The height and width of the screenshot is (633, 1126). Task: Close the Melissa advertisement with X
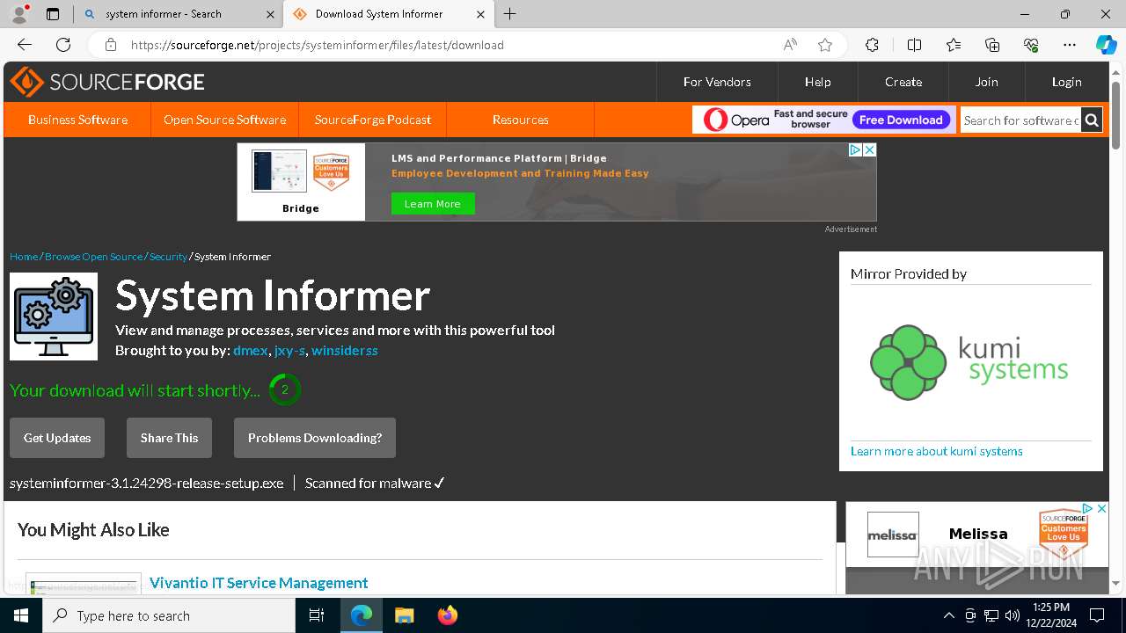tap(1101, 509)
